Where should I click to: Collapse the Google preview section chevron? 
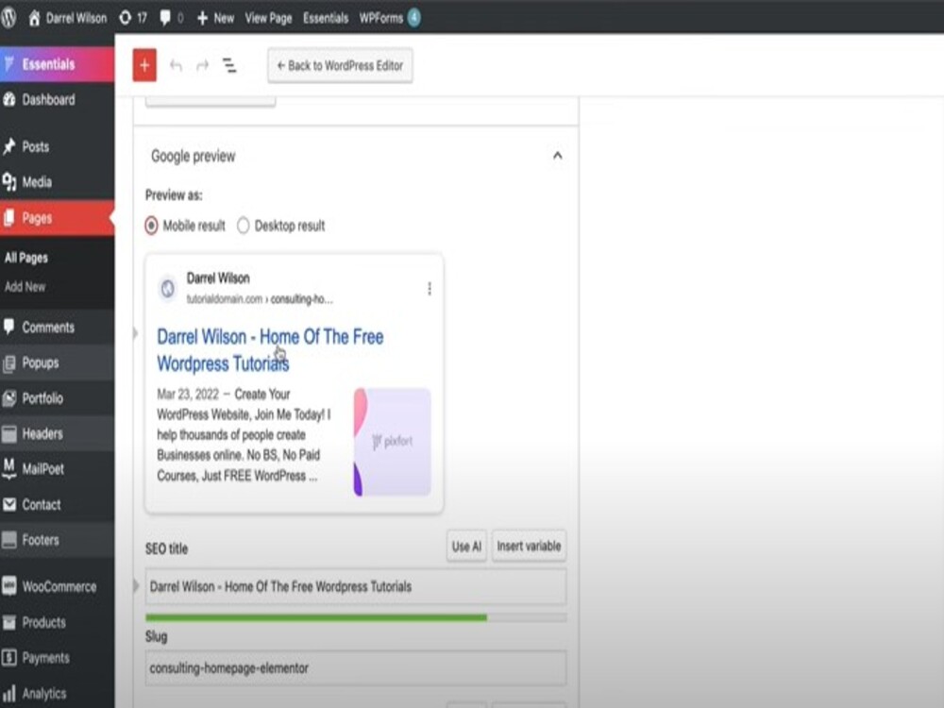[x=558, y=156]
